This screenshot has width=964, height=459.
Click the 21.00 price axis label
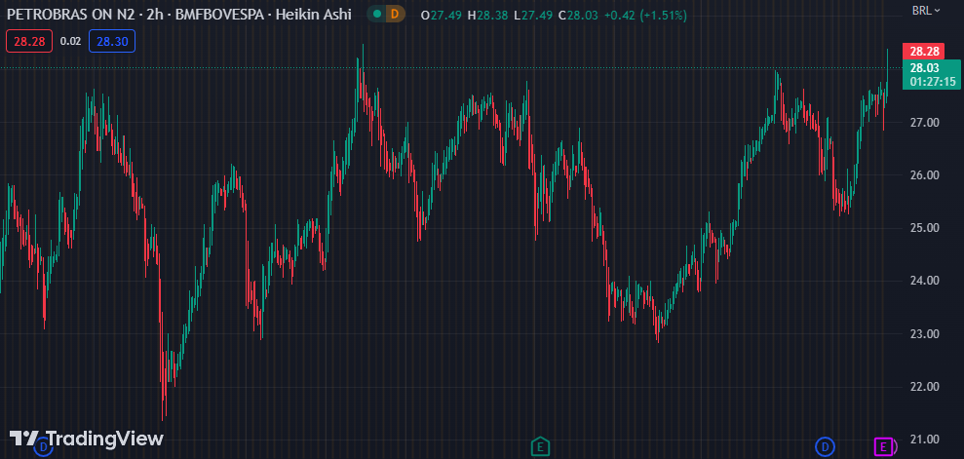tap(924, 440)
